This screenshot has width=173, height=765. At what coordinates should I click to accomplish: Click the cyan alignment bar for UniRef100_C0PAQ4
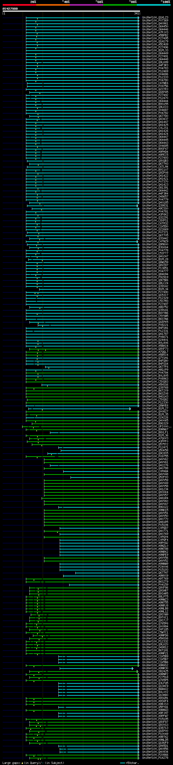(101, 471)
